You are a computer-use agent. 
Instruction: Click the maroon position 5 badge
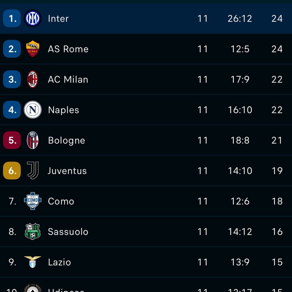click(x=12, y=140)
